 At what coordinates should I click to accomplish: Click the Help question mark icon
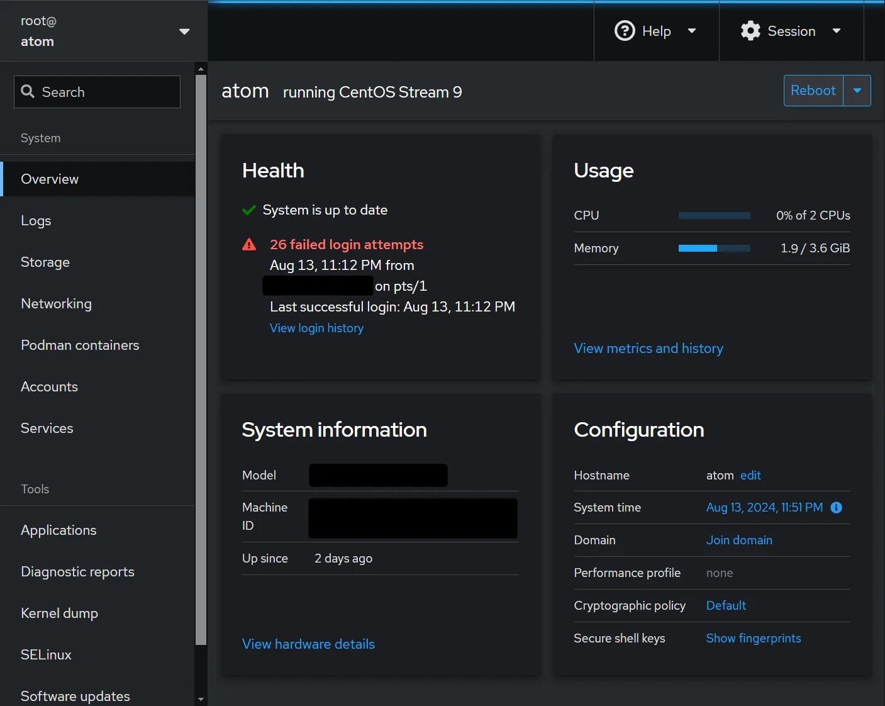pos(624,31)
